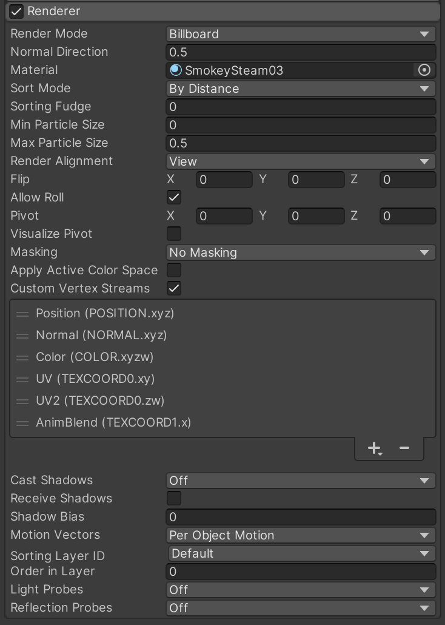This screenshot has height=625, width=445.
Task: Enable the Visualize Pivot checkbox
Action: [174, 234]
